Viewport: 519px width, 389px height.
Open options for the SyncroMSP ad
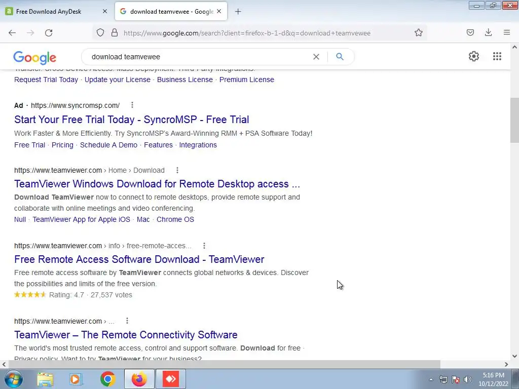coord(132,105)
